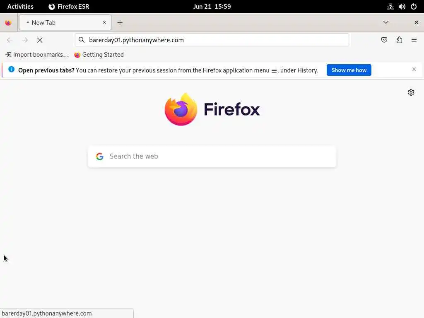Focus the address bar with barerday01 URL
This screenshot has height=318, width=424.
pos(212,40)
